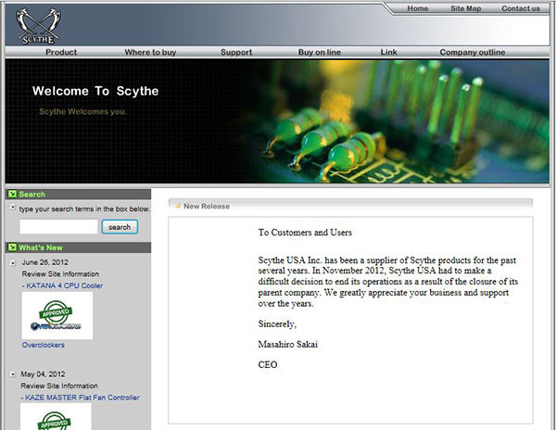Click the green arrow icon beside Search
The width and height of the screenshot is (556, 430).
tap(12, 195)
